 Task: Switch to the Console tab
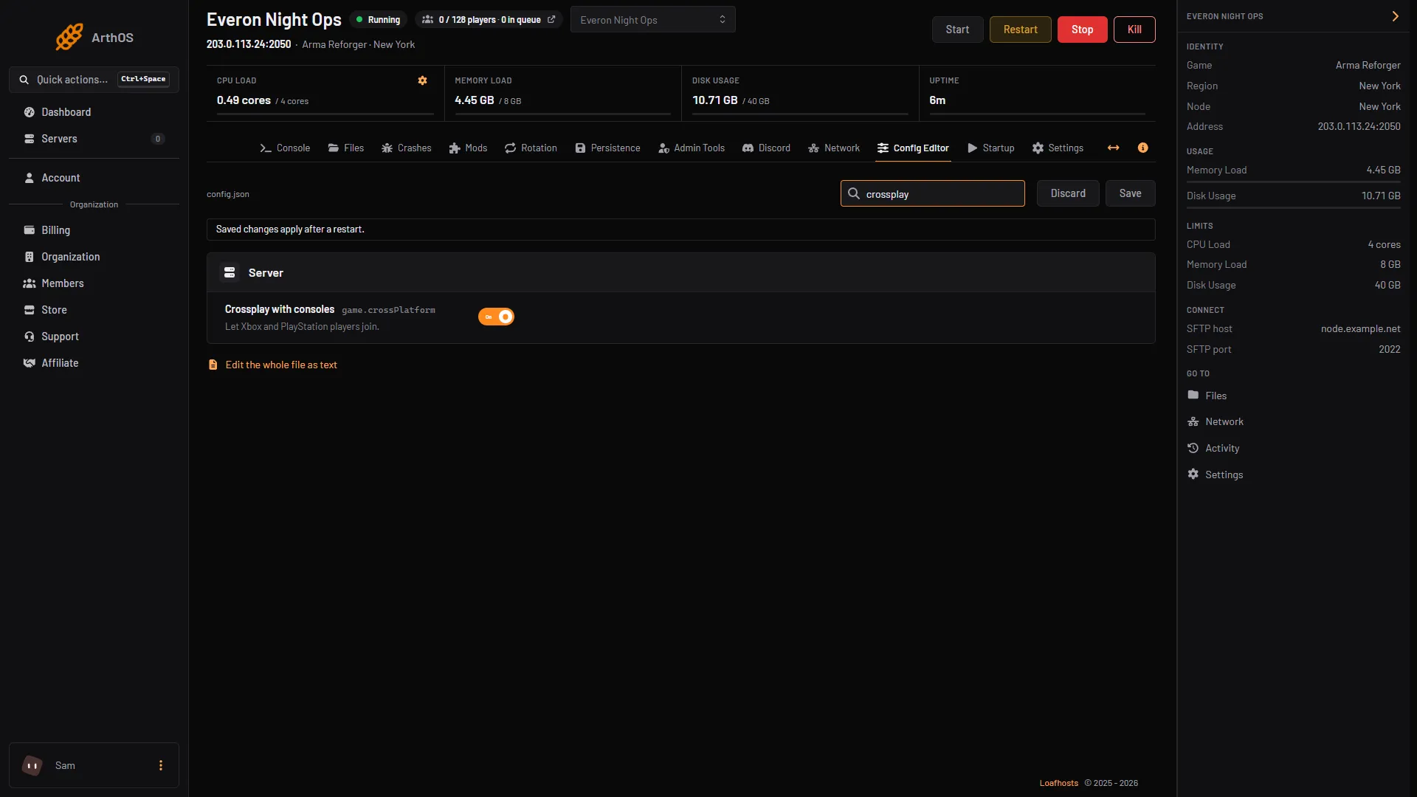(285, 148)
